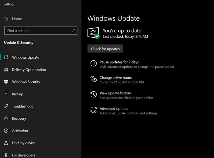Viewport: 214px width, 158px height.
Task: Click the pause circle icon
Action: (94, 63)
